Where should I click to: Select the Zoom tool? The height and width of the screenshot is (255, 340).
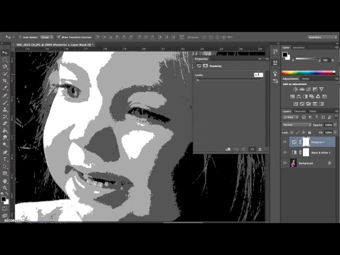click(x=5, y=188)
